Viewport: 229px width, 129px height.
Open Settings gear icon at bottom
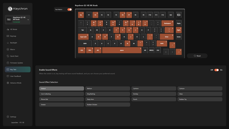click(8, 117)
